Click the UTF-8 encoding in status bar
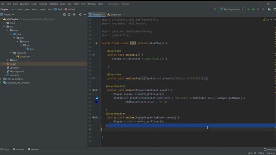 261,153
